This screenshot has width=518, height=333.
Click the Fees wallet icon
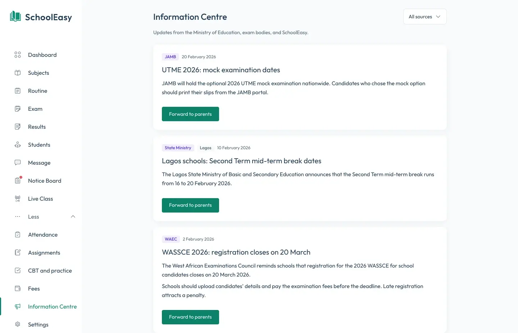click(x=18, y=288)
